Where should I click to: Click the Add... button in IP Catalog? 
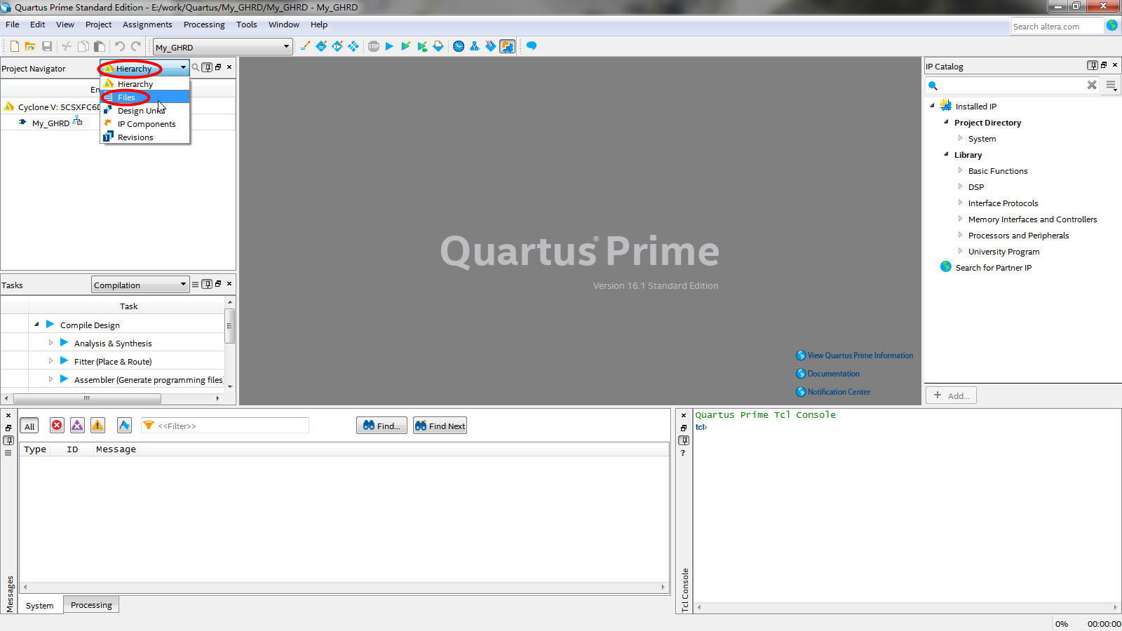pos(951,395)
